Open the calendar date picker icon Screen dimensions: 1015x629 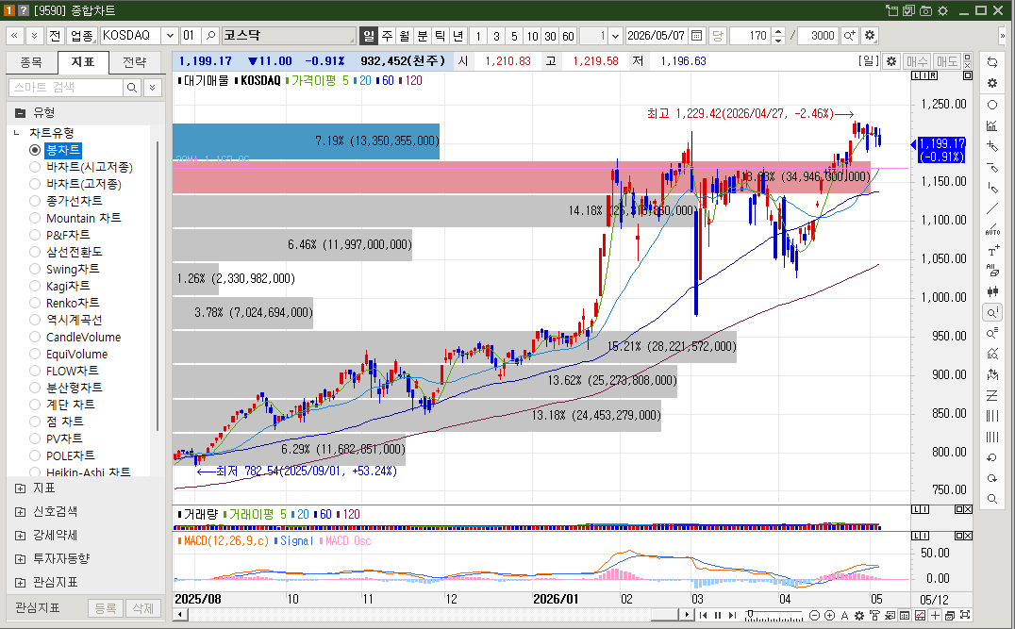[x=696, y=36]
